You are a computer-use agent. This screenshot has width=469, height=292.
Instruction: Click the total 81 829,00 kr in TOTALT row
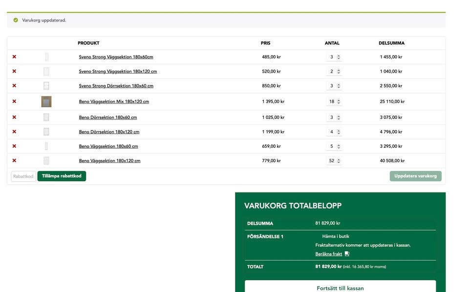(328, 266)
